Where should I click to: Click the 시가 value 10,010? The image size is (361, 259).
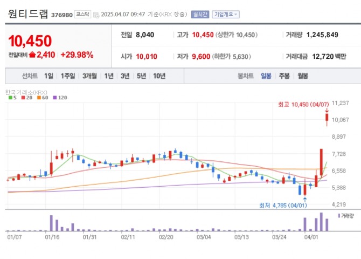pyautogui.click(x=147, y=57)
